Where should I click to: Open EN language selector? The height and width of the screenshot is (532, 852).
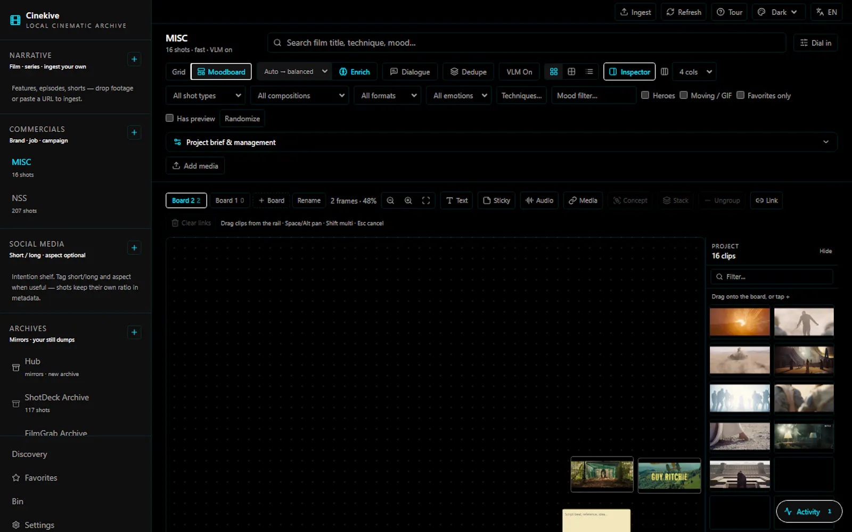point(826,12)
